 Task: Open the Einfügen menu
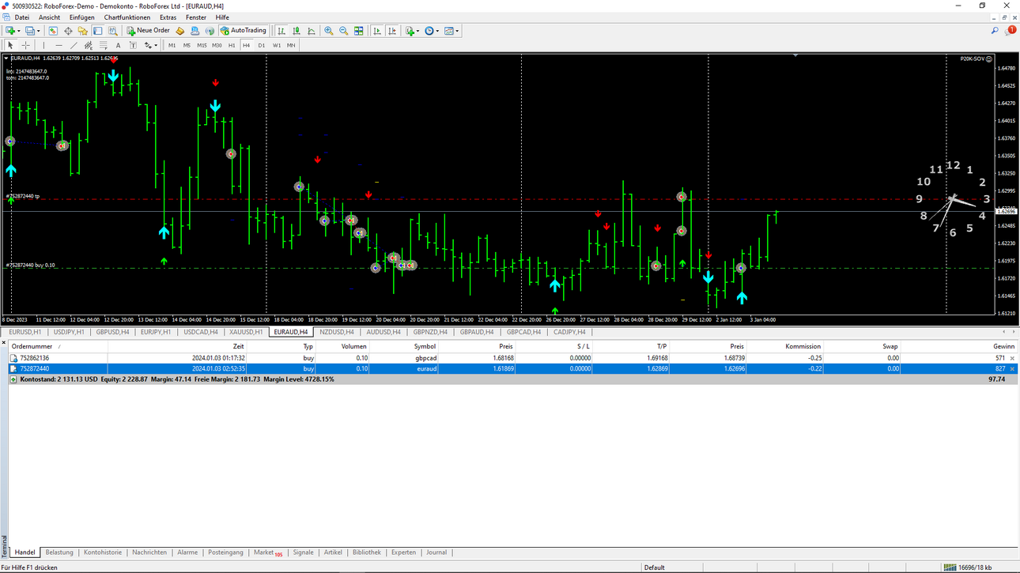(x=81, y=17)
